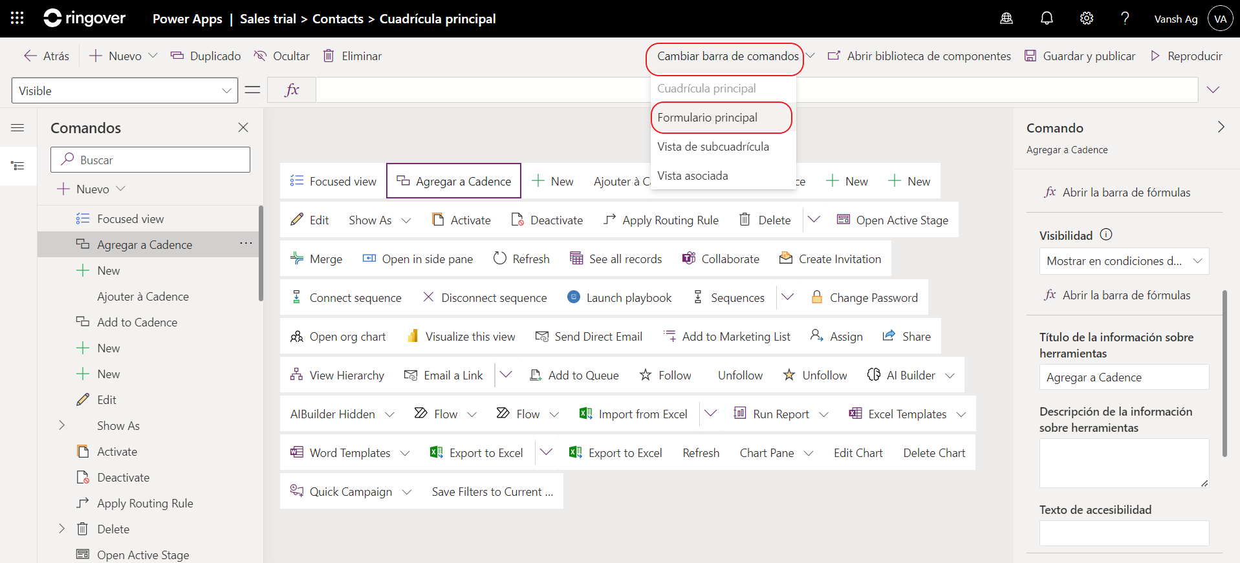This screenshot has width=1240, height=563.
Task: Open the settings gear in the header
Action: click(1087, 18)
